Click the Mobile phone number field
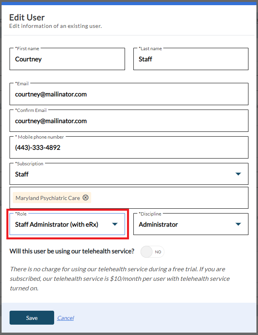 coord(129,148)
